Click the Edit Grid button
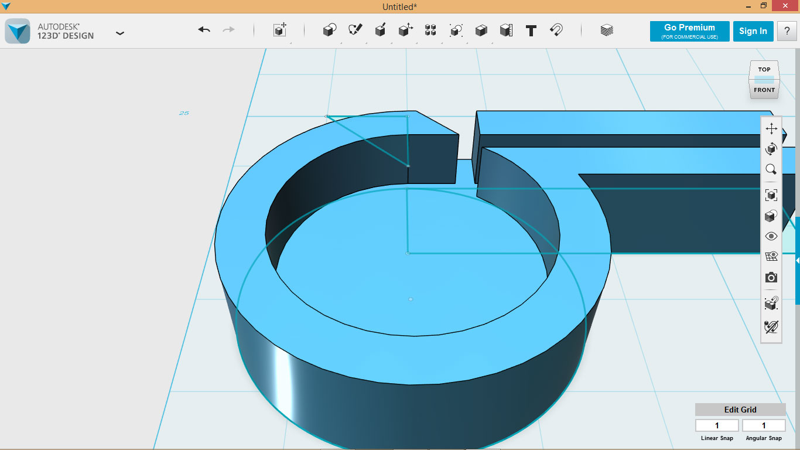The height and width of the screenshot is (450, 800). [740, 410]
